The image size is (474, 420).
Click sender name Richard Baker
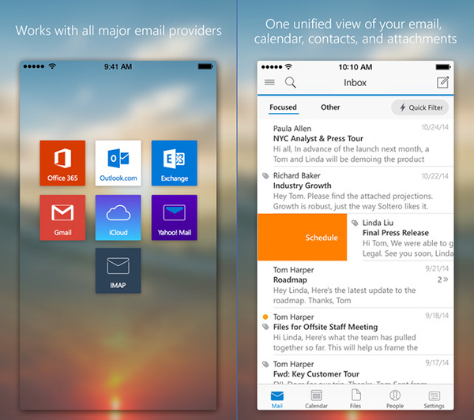click(297, 175)
